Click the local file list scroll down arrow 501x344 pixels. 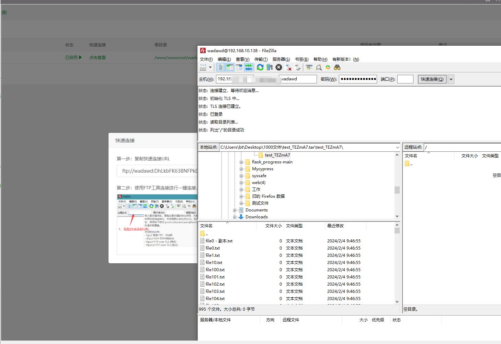pyautogui.click(x=397, y=302)
